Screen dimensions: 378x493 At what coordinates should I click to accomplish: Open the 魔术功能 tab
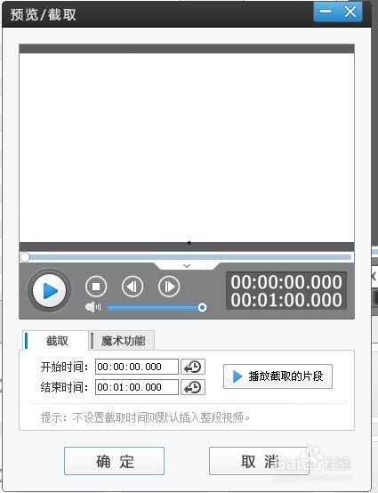122,341
